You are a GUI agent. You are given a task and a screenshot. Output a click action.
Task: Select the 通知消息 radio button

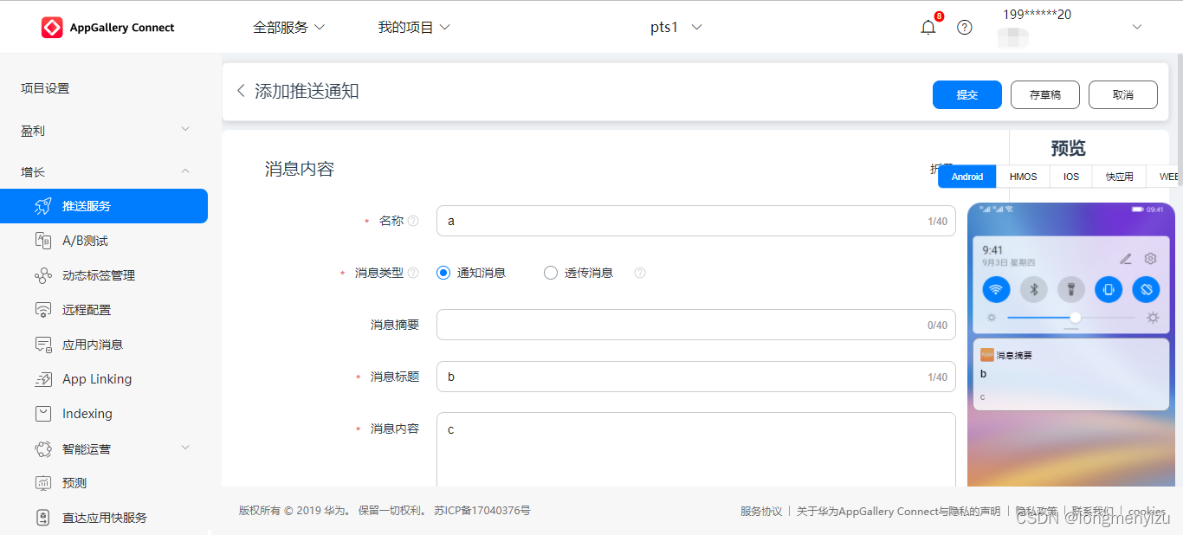pyautogui.click(x=443, y=272)
